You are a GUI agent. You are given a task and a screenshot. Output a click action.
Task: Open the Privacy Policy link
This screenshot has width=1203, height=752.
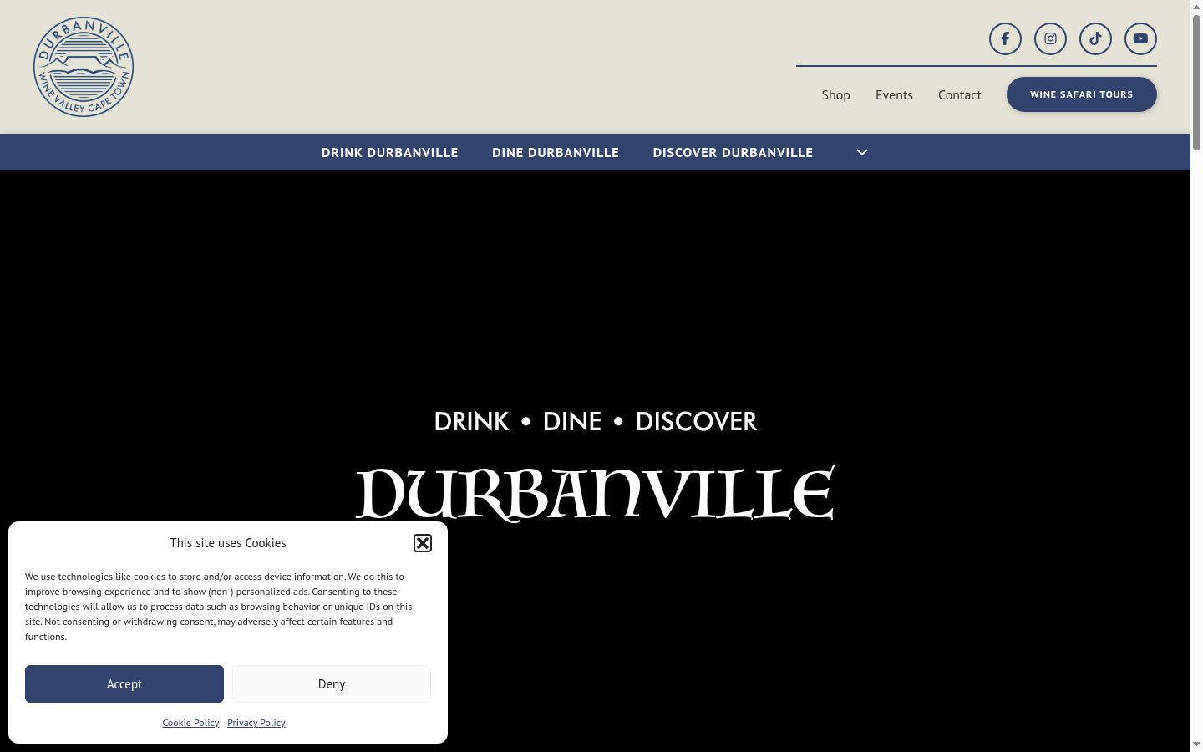(x=256, y=723)
